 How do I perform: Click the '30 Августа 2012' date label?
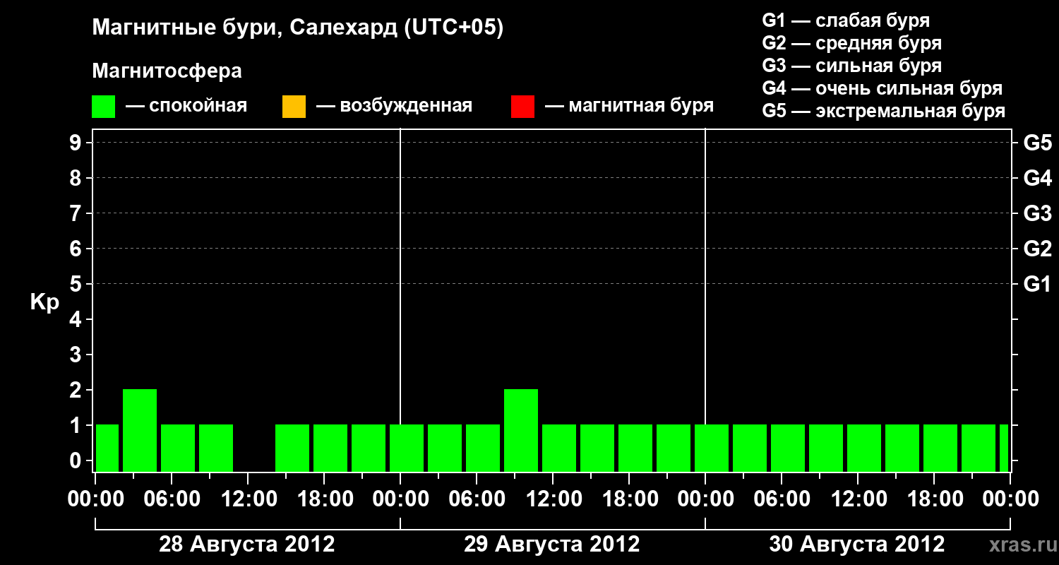coord(857,545)
